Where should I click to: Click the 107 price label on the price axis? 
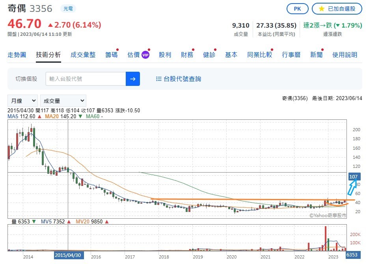click(x=353, y=177)
